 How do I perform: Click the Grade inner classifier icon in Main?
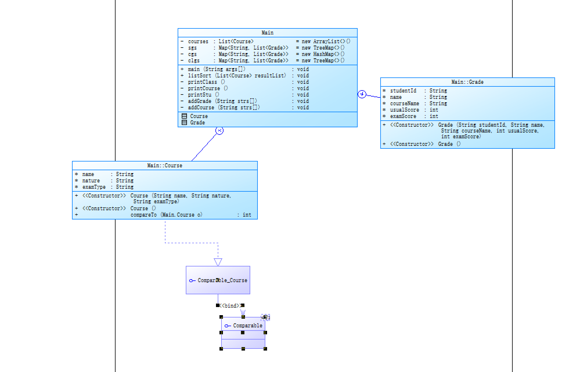(184, 122)
